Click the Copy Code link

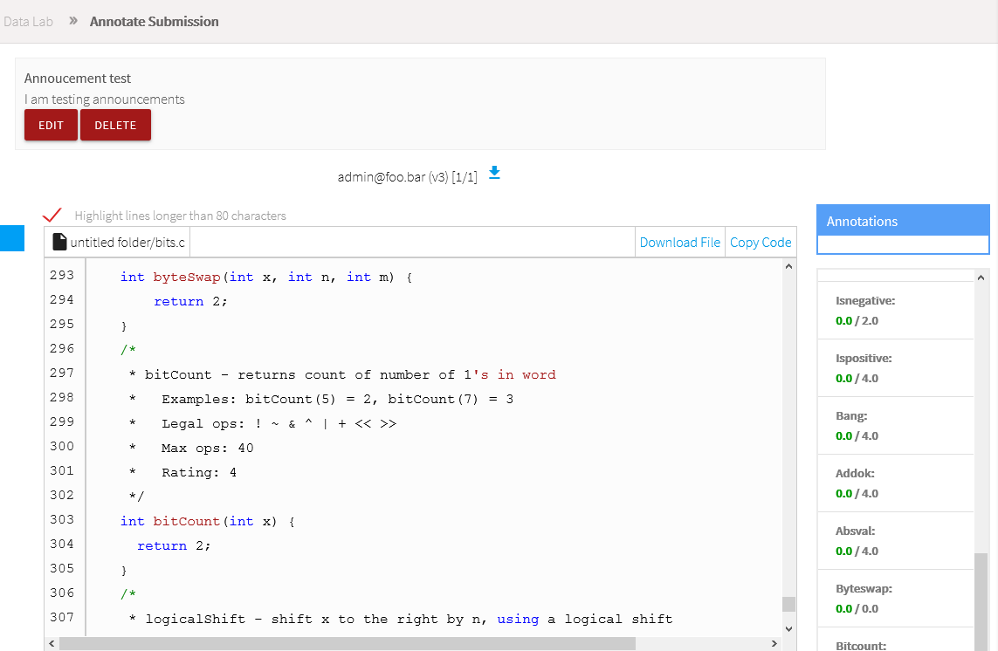point(761,242)
